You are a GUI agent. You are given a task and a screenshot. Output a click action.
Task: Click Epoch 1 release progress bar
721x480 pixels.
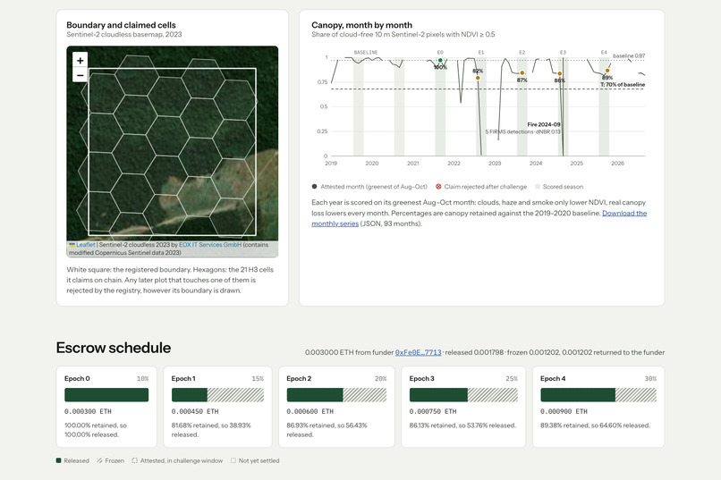coord(217,395)
